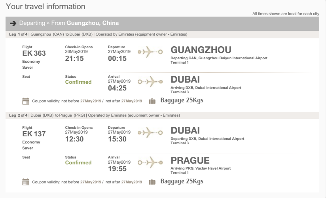
Task: Click the GUANGZHOU city heading
Action: pos(201,50)
